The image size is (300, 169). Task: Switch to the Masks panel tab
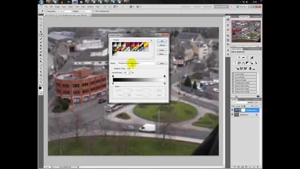[x=247, y=49]
